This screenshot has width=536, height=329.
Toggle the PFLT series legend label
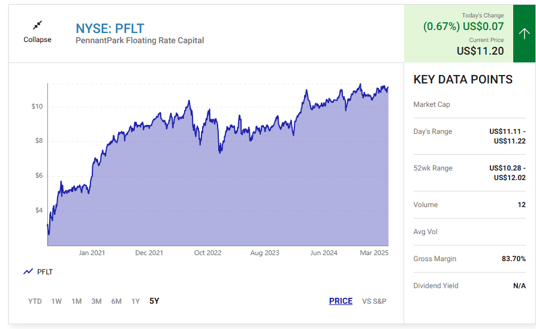click(45, 272)
